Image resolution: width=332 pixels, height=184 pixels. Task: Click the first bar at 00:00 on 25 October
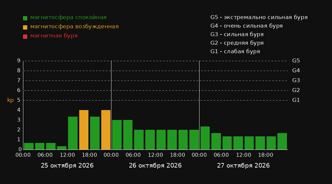(x=29, y=146)
